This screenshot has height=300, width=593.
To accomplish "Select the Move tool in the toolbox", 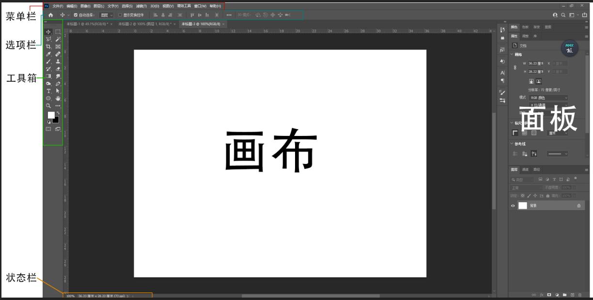I will click(47, 32).
